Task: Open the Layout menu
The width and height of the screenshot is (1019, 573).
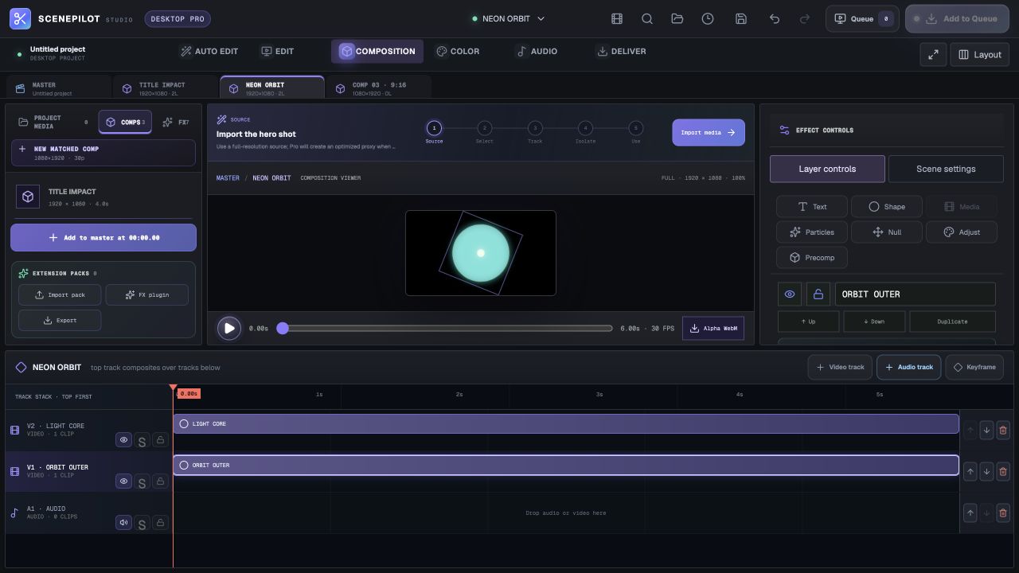Action: click(x=980, y=54)
